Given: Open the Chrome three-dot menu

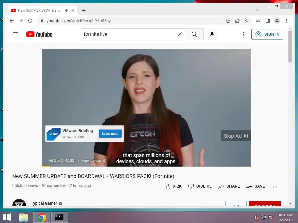Looking at the screenshot, I should (286, 21).
